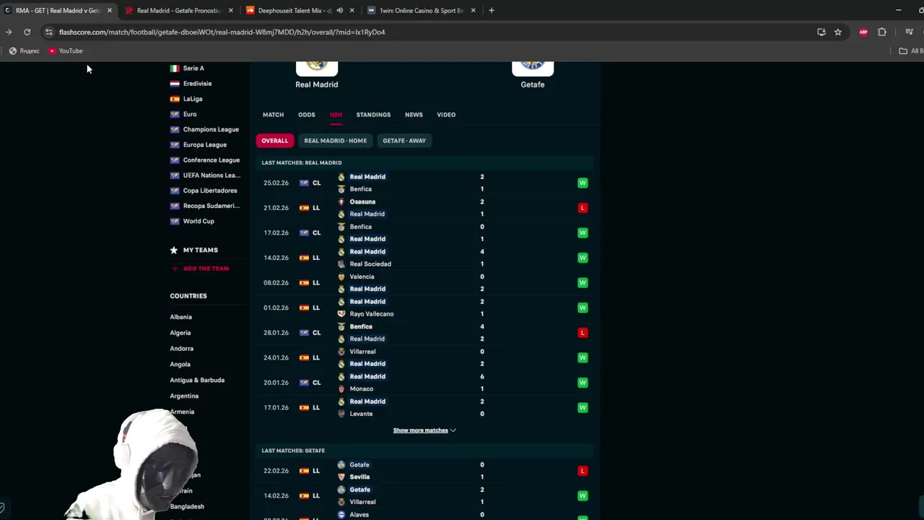Open the YouTube bookmark
This screenshot has width=924, height=520.
(x=66, y=51)
